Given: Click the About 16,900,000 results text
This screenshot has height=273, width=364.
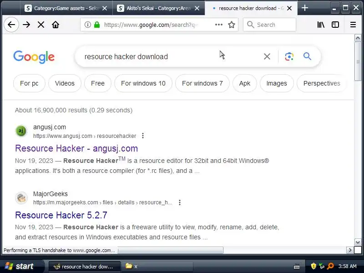Looking at the screenshot, I should (x=74, y=110).
